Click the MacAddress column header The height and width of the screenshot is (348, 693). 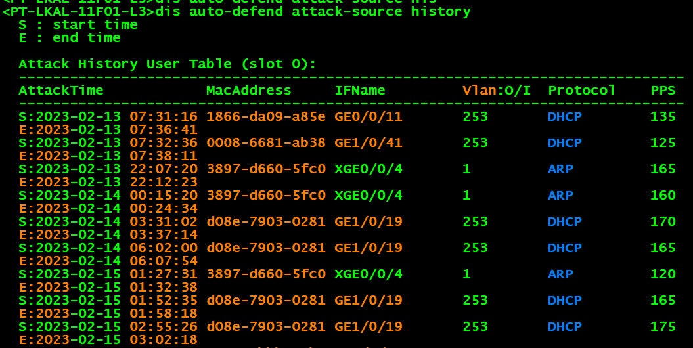(248, 90)
